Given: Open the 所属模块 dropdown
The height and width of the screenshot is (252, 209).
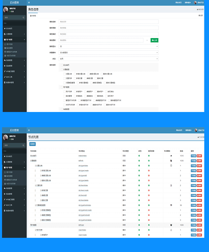Looking at the screenshot, I should 109,53.
